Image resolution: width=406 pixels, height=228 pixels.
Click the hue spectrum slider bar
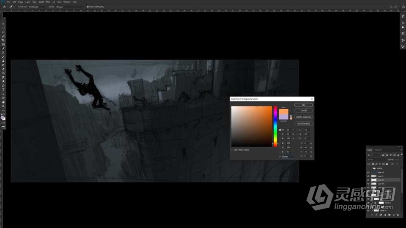[275, 126]
